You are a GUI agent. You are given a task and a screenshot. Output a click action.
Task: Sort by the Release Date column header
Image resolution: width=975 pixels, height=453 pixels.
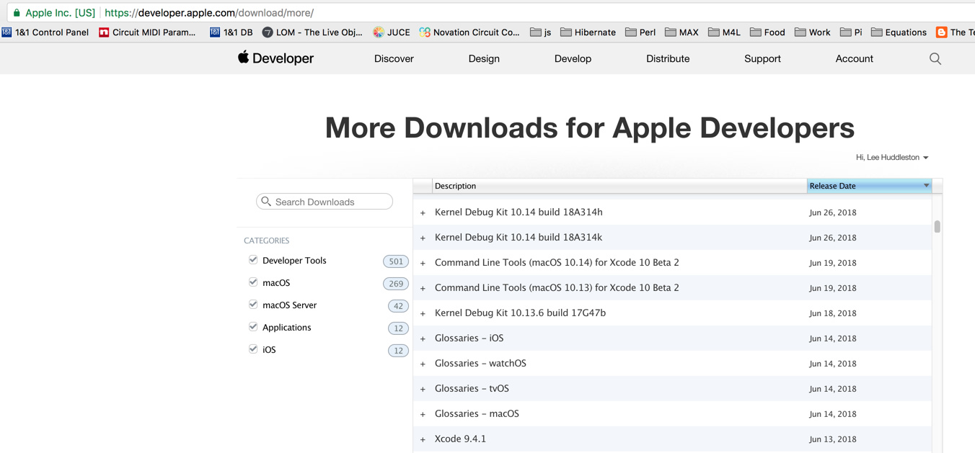coord(869,186)
